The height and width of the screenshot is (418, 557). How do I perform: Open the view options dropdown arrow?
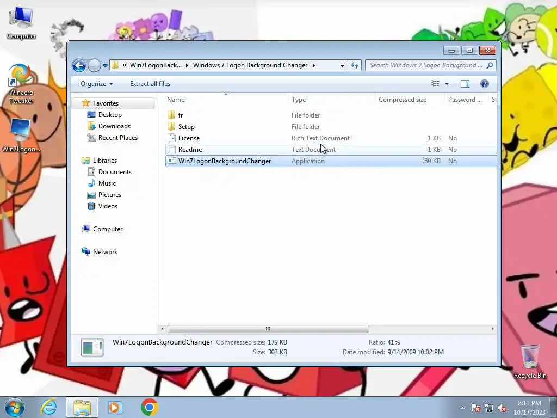click(x=447, y=84)
